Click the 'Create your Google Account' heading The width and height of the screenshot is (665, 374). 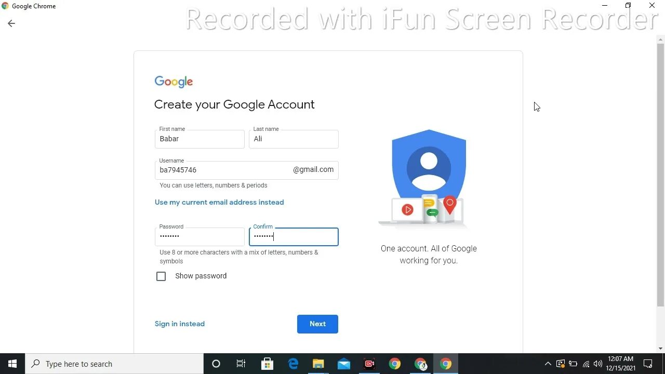234,104
